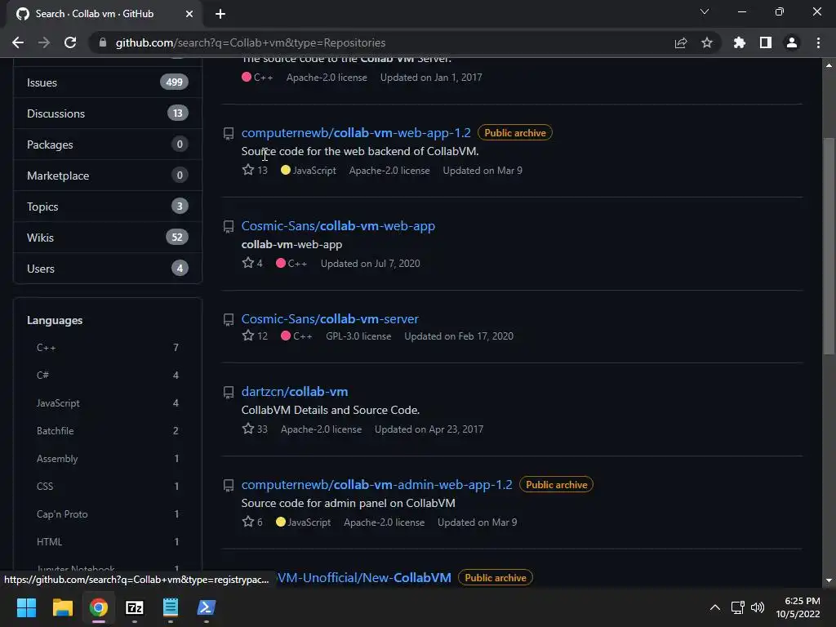
Task: Toggle the Chrome side panel icon
Action: (766, 42)
